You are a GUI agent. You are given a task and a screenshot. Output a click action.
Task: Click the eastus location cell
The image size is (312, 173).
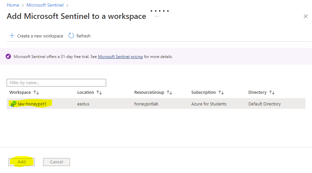pos(83,104)
